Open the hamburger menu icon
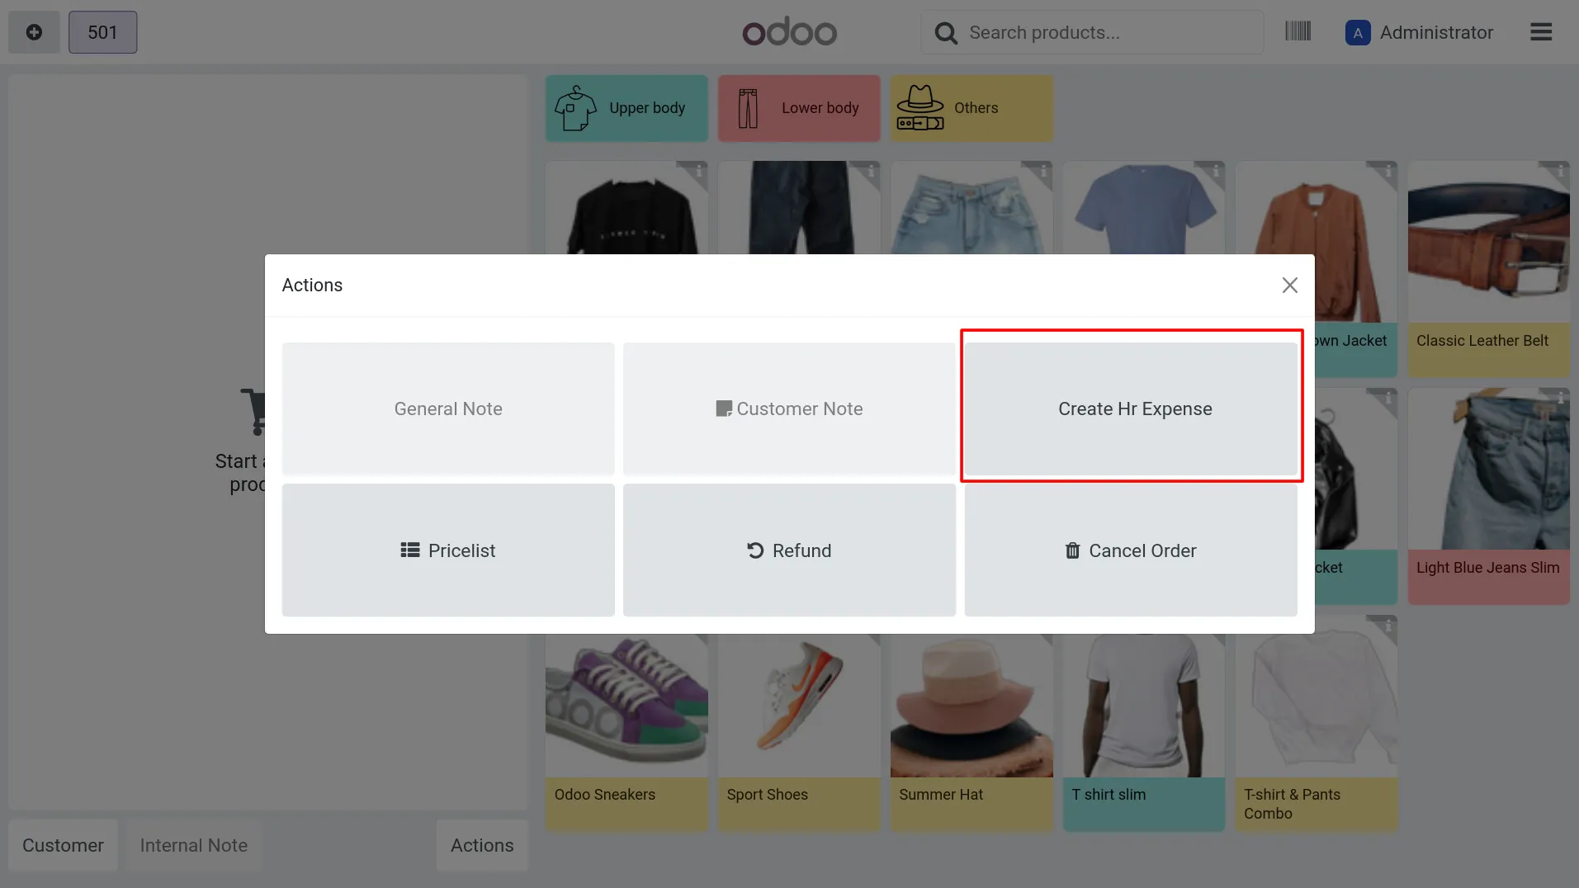Image resolution: width=1579 pixels, height=888 pixels. point(1541,32)
